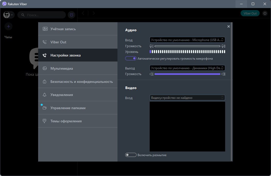Click the multimedia image icon
The image size is (271, 176).
45,68
